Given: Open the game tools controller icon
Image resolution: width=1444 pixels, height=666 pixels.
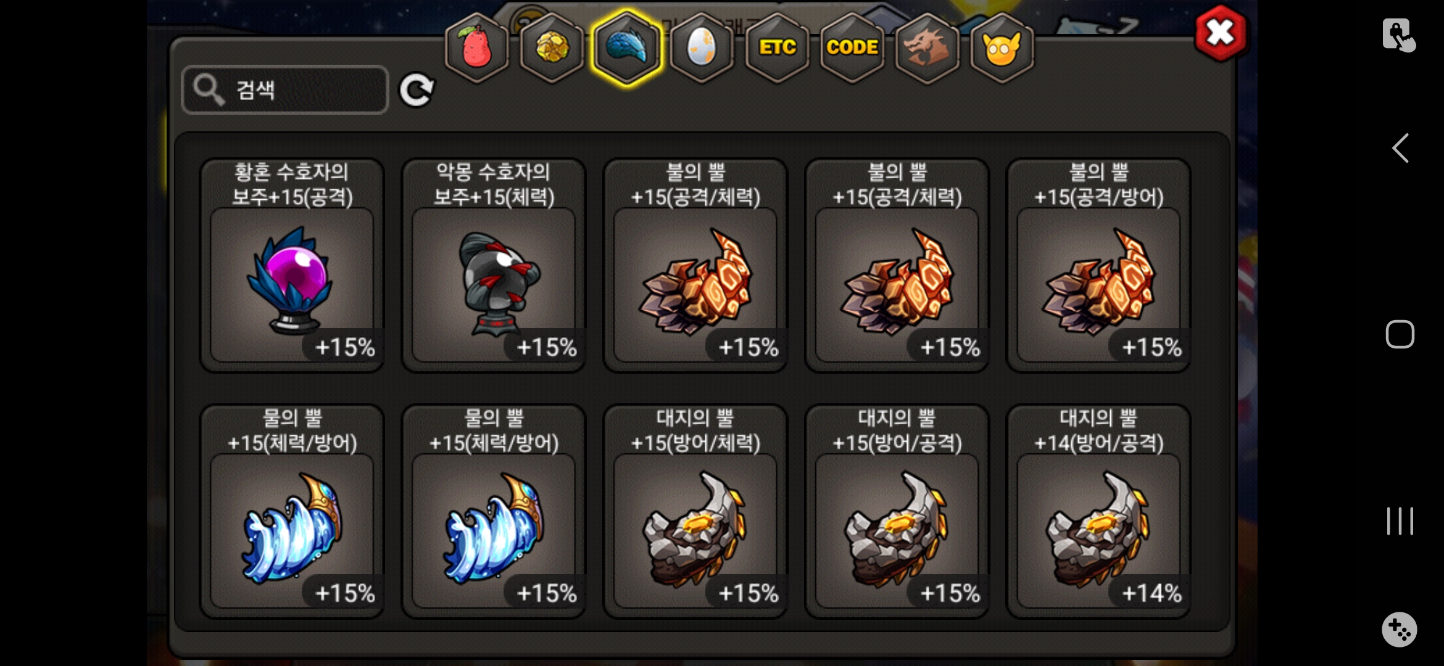Looking at the screenshot, I should pos(1399,630).
